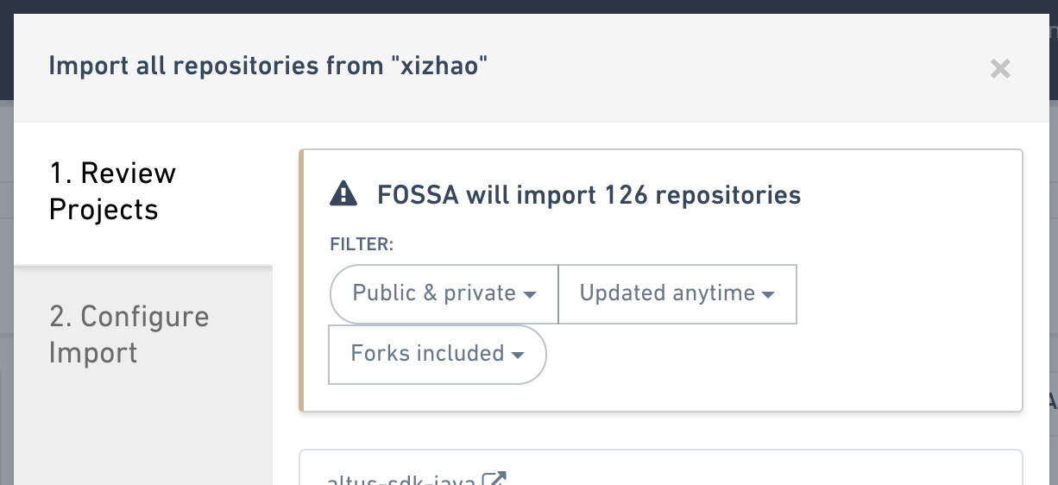This screenshot has height=485, width=1058.
Task: Click the warning triangle icon
Action: (343, 194)
